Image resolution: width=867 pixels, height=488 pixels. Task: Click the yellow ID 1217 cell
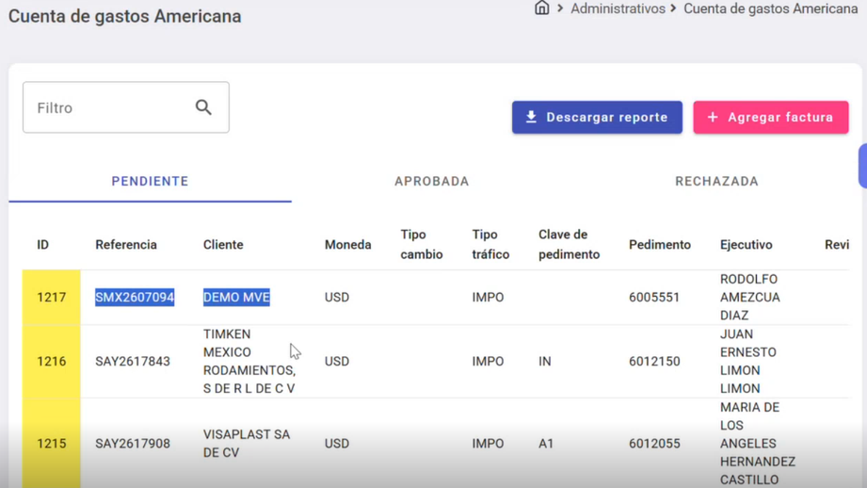[x=52, y=297]
